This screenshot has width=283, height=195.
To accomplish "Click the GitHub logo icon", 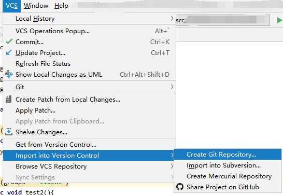I will (x=180, y=187).
